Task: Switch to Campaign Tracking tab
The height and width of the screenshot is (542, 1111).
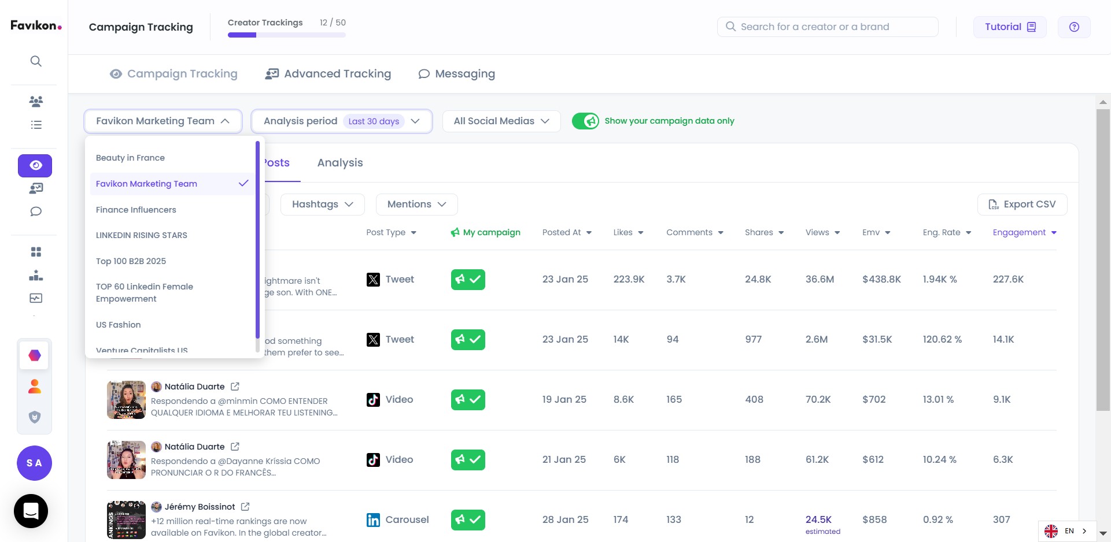Action: click(x=174, y=74)
